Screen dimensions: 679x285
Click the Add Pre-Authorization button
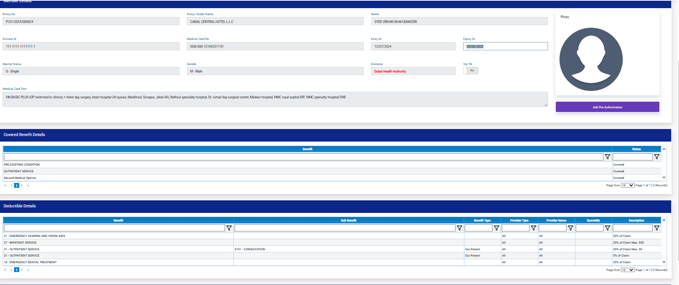[x=607, y=107]
